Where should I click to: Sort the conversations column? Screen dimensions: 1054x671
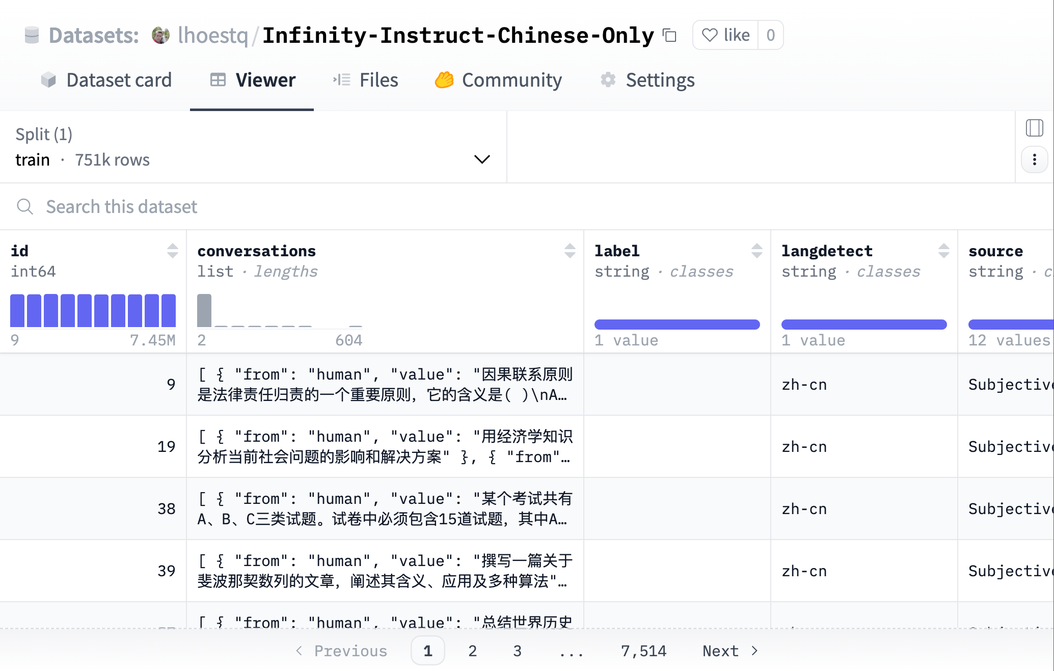(x=570, y=251)
